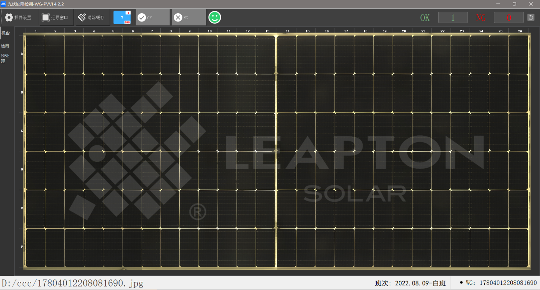Viewport: 540px width, 290px height.
Task: Click row label D on the ruler
Action: 22,170
